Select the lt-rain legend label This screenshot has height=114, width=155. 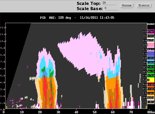point(149,93)
